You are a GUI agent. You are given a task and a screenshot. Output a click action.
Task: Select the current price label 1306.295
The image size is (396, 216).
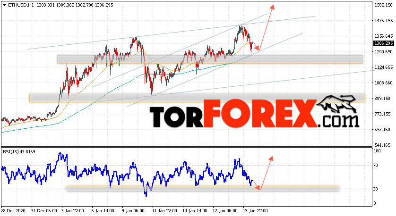pyautogui.click(x=383, y=43)
